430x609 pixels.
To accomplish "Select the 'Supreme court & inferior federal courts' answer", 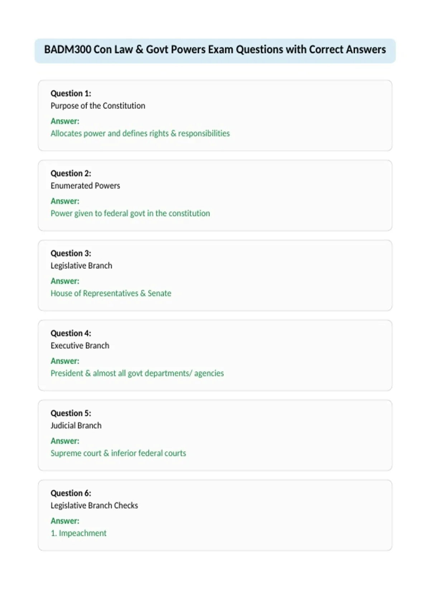I will (118, 453).
